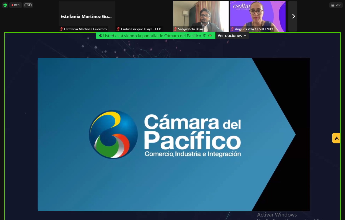The width and height of the screenshot is (345, 220).
Task: Select Estefania Martinez Guerrero's video tile
Action: click(x=87, y=16)
